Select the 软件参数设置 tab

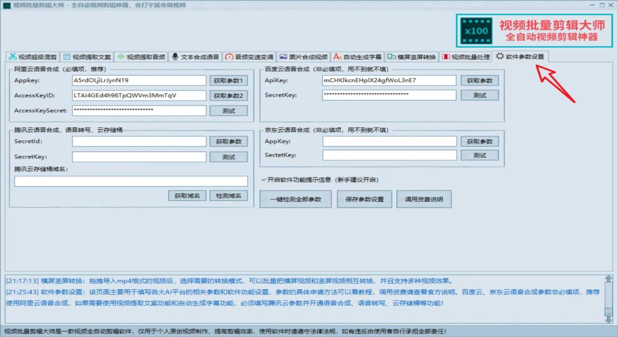(x=520, y=57)
